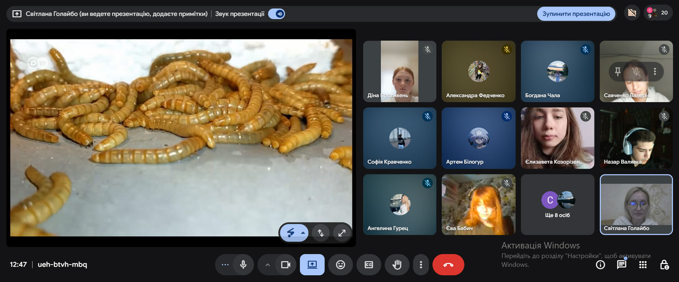Mute the microphone in bottom toolbar
679x282 pixels.
[243, 265]
